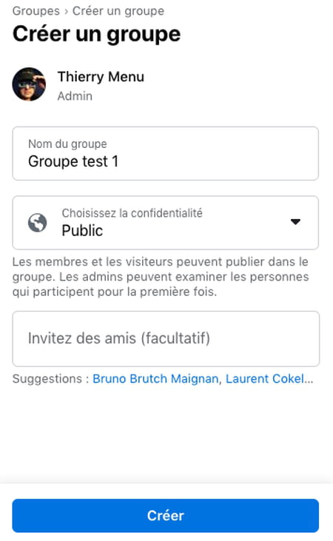
Task: Open the 'Choisissez la confidentialité' selector
Action: [166, 223]
